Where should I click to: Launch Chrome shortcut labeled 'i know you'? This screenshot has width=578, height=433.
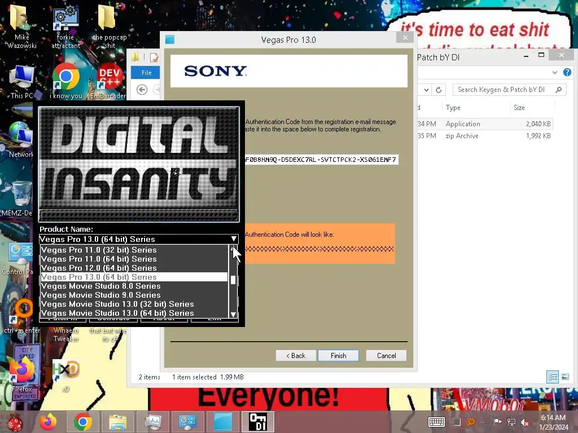tap(65, 82)
